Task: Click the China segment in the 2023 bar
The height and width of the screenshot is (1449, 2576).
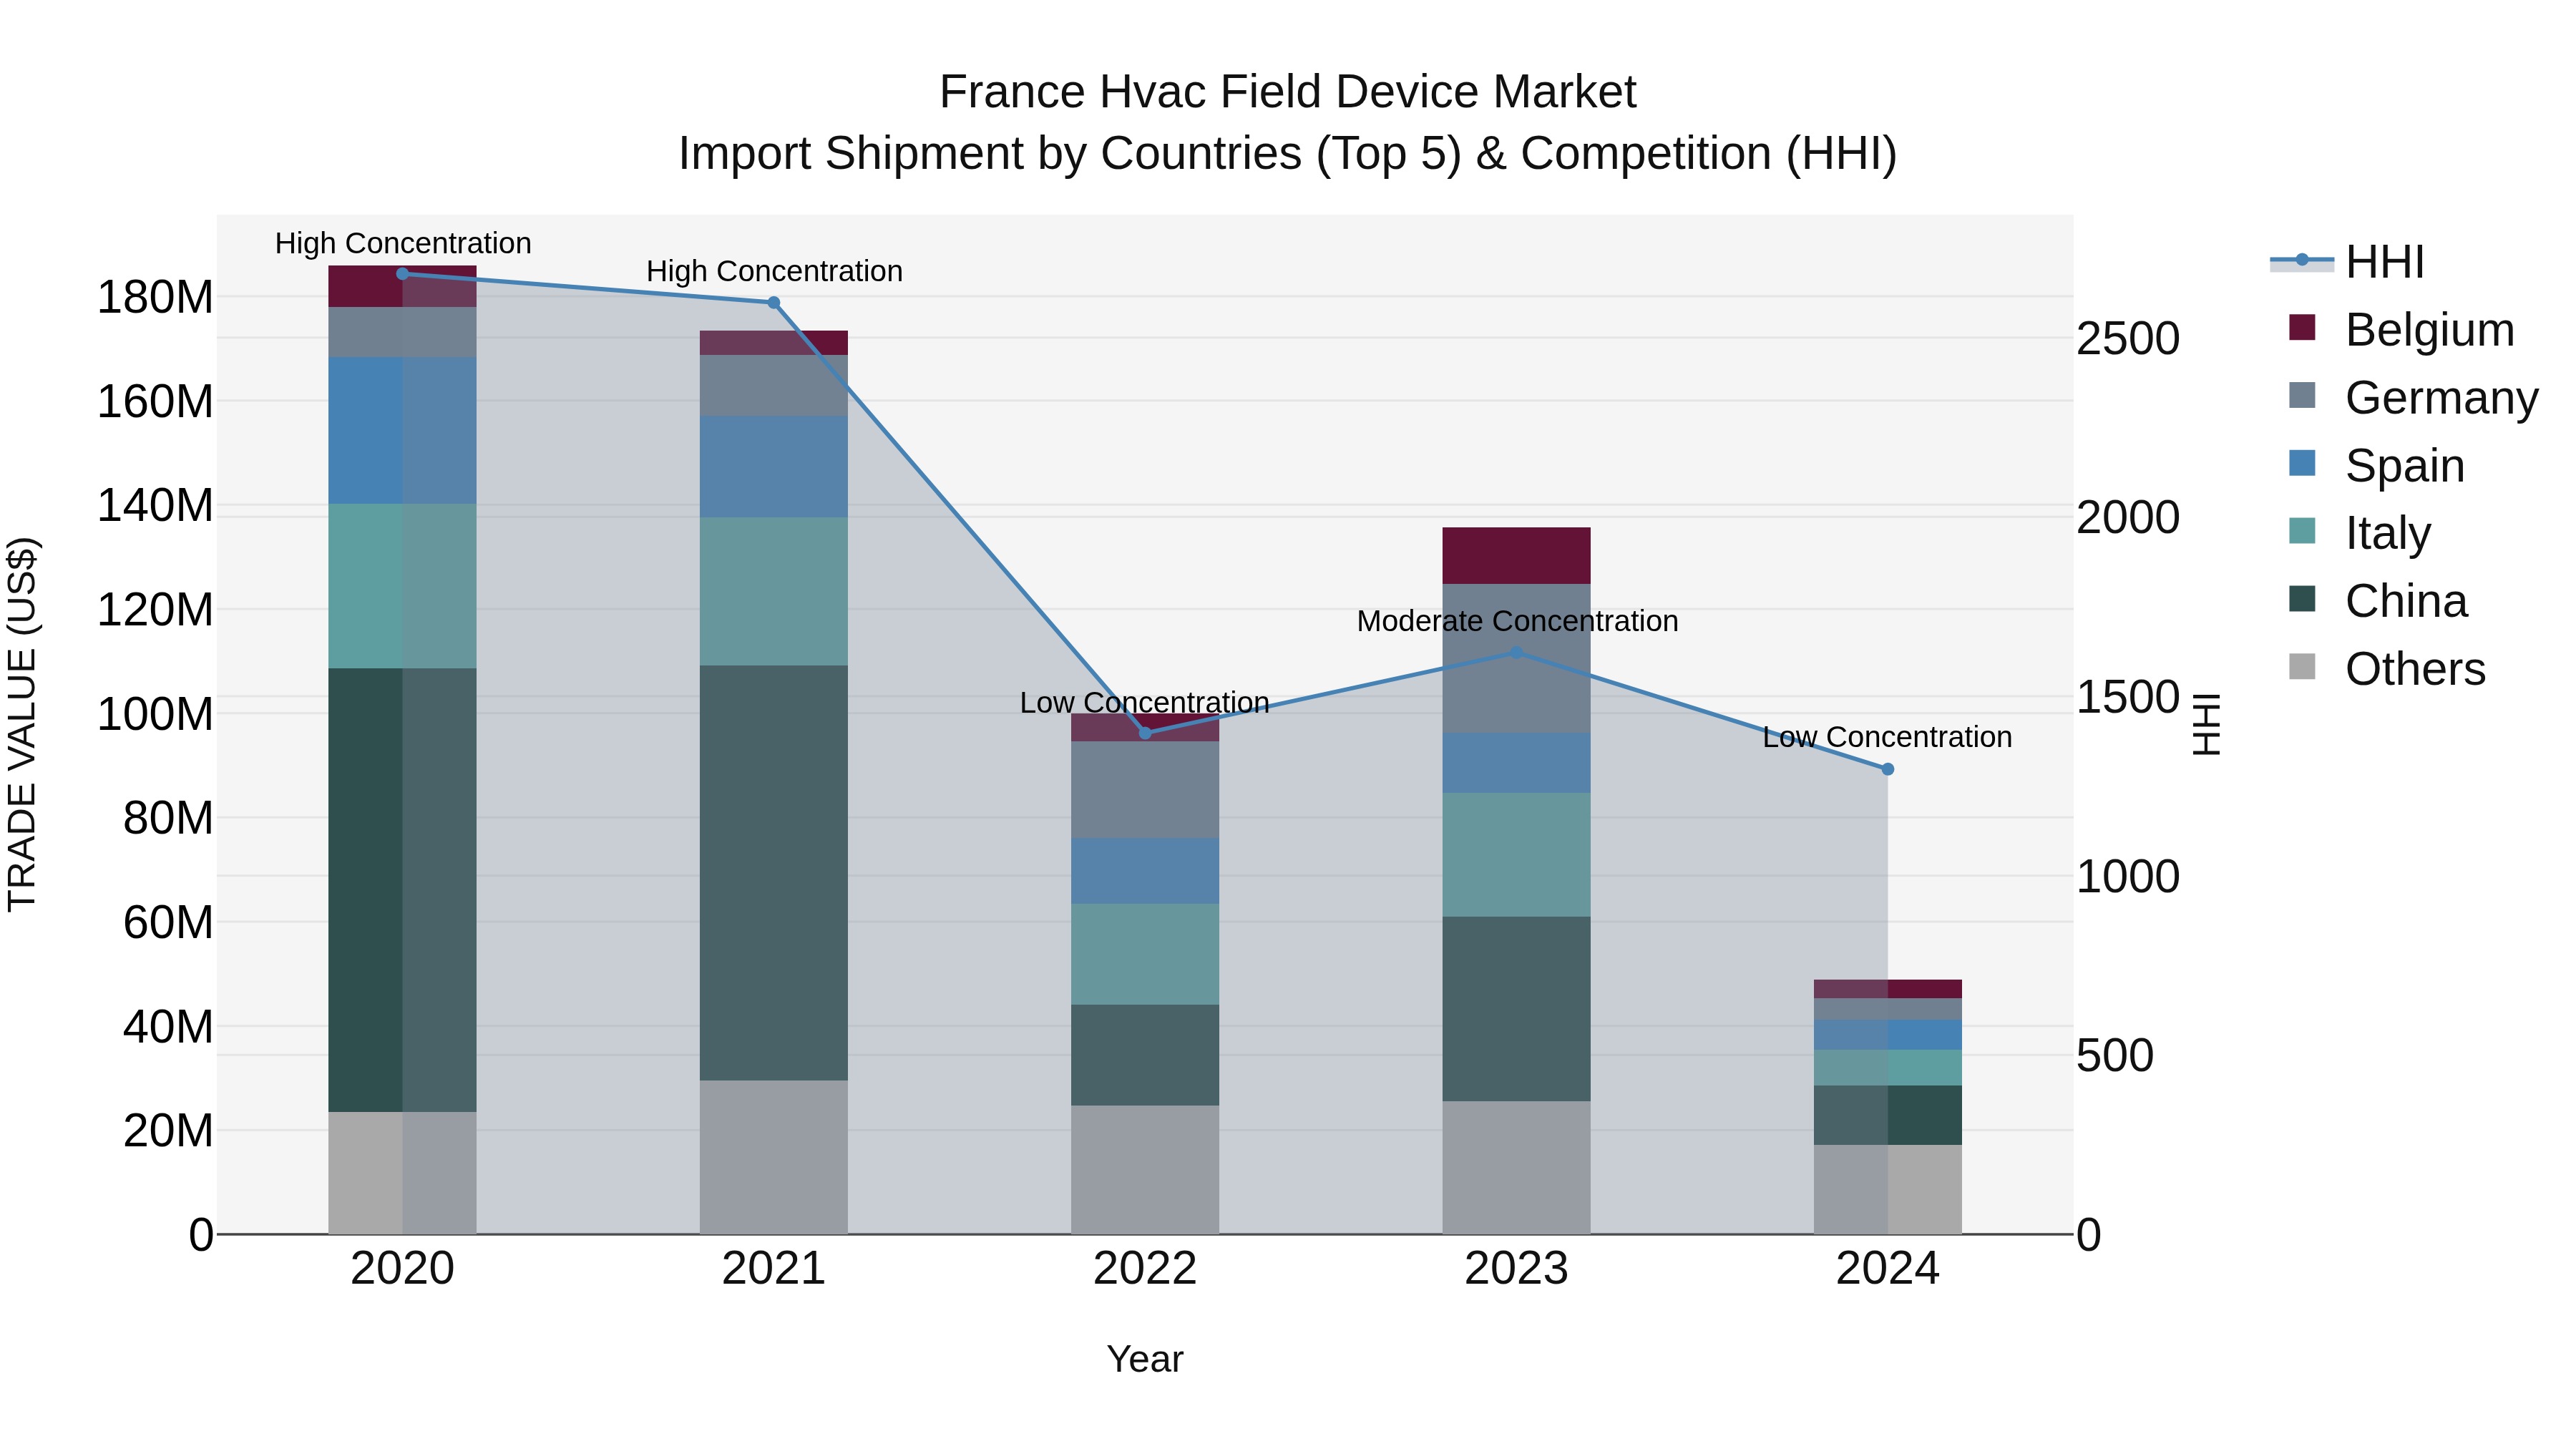Action: point(1517,1010)
